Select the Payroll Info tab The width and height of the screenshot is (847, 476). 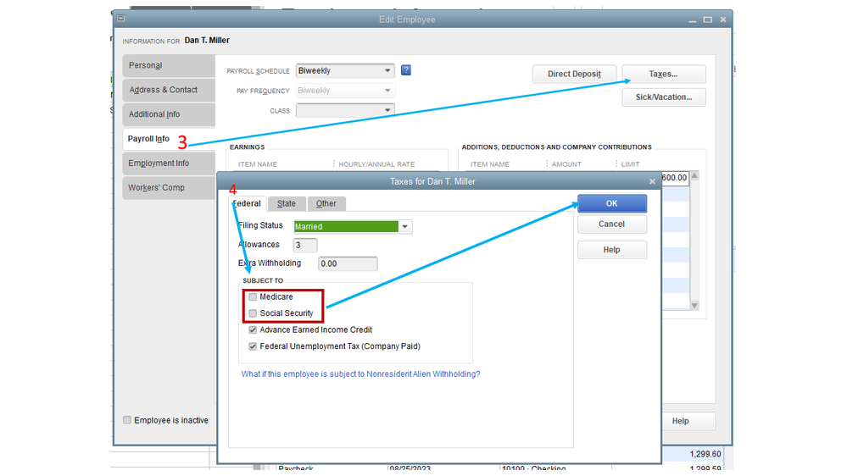point(169,139)
